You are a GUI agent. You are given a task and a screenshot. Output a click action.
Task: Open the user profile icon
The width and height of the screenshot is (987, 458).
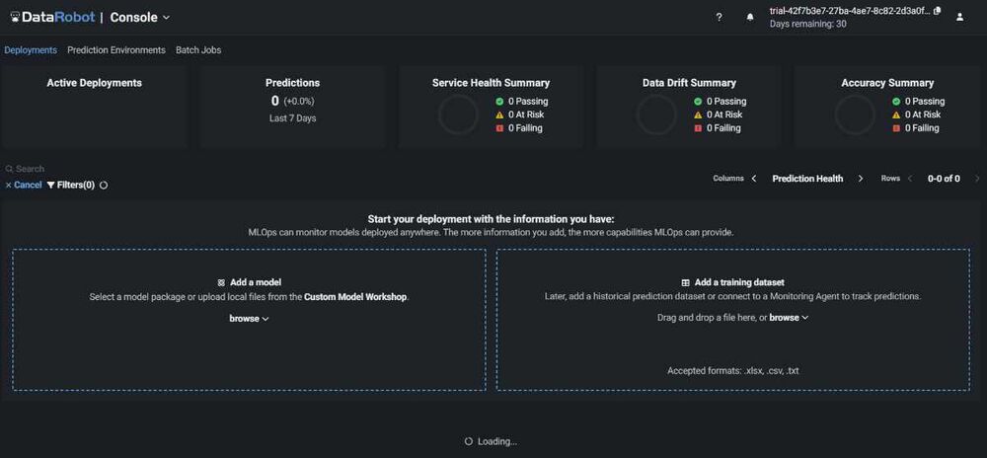tap(960, 18)
